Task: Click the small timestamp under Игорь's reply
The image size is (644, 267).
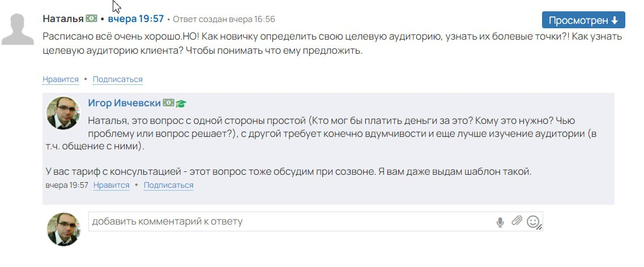Action: point(67,185)
